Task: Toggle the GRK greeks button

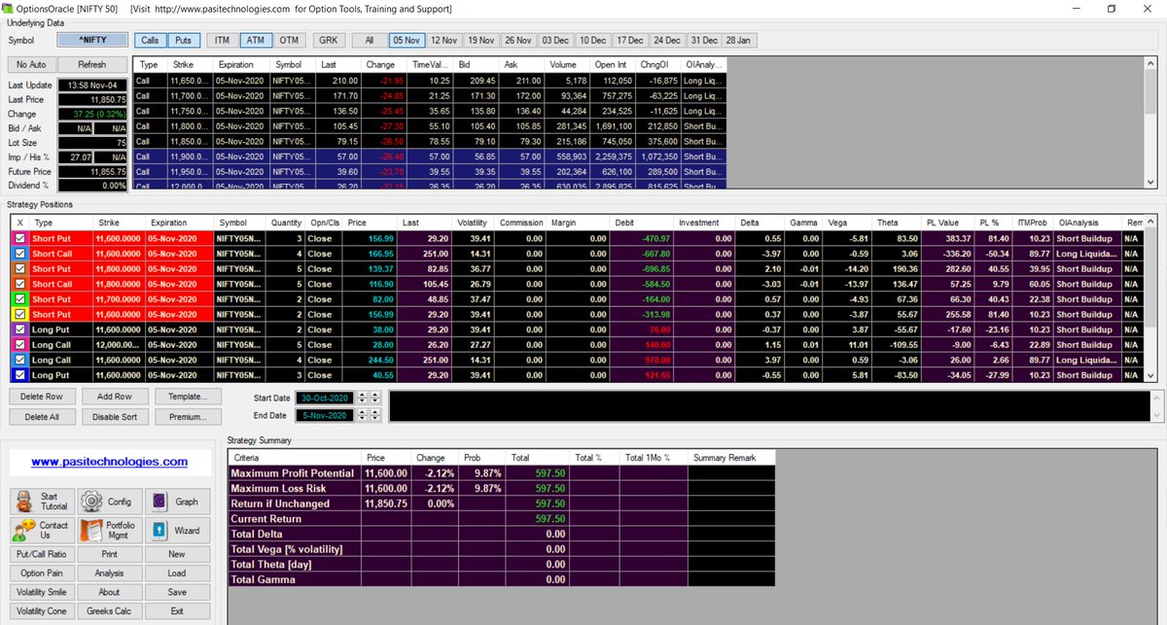Action: click(x=330, y=40)
